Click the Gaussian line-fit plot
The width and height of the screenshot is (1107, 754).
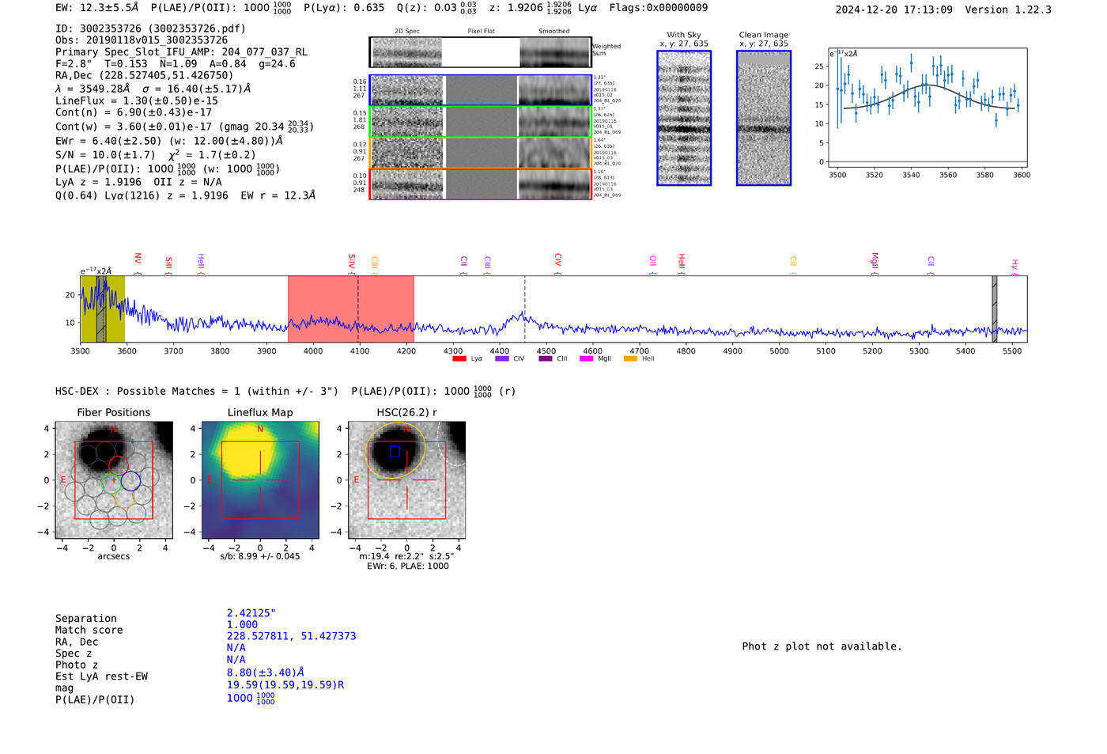(927, 108)
